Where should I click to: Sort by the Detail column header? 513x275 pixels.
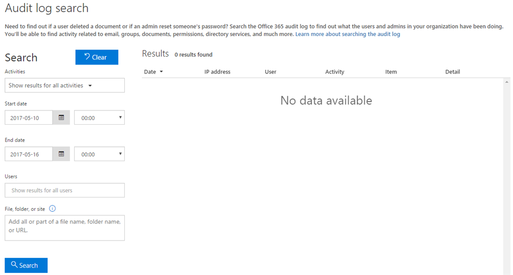point(452,72)
